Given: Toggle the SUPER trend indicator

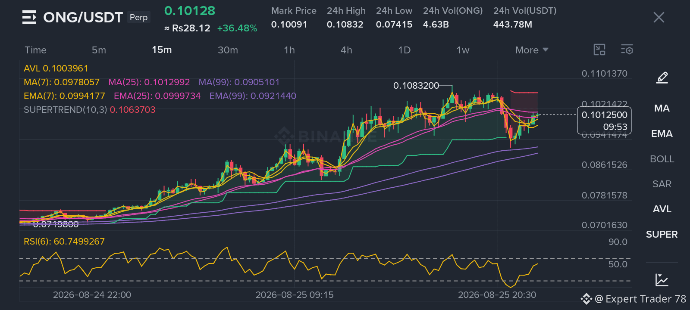Looking at the screenshot, I should [662, 234].
